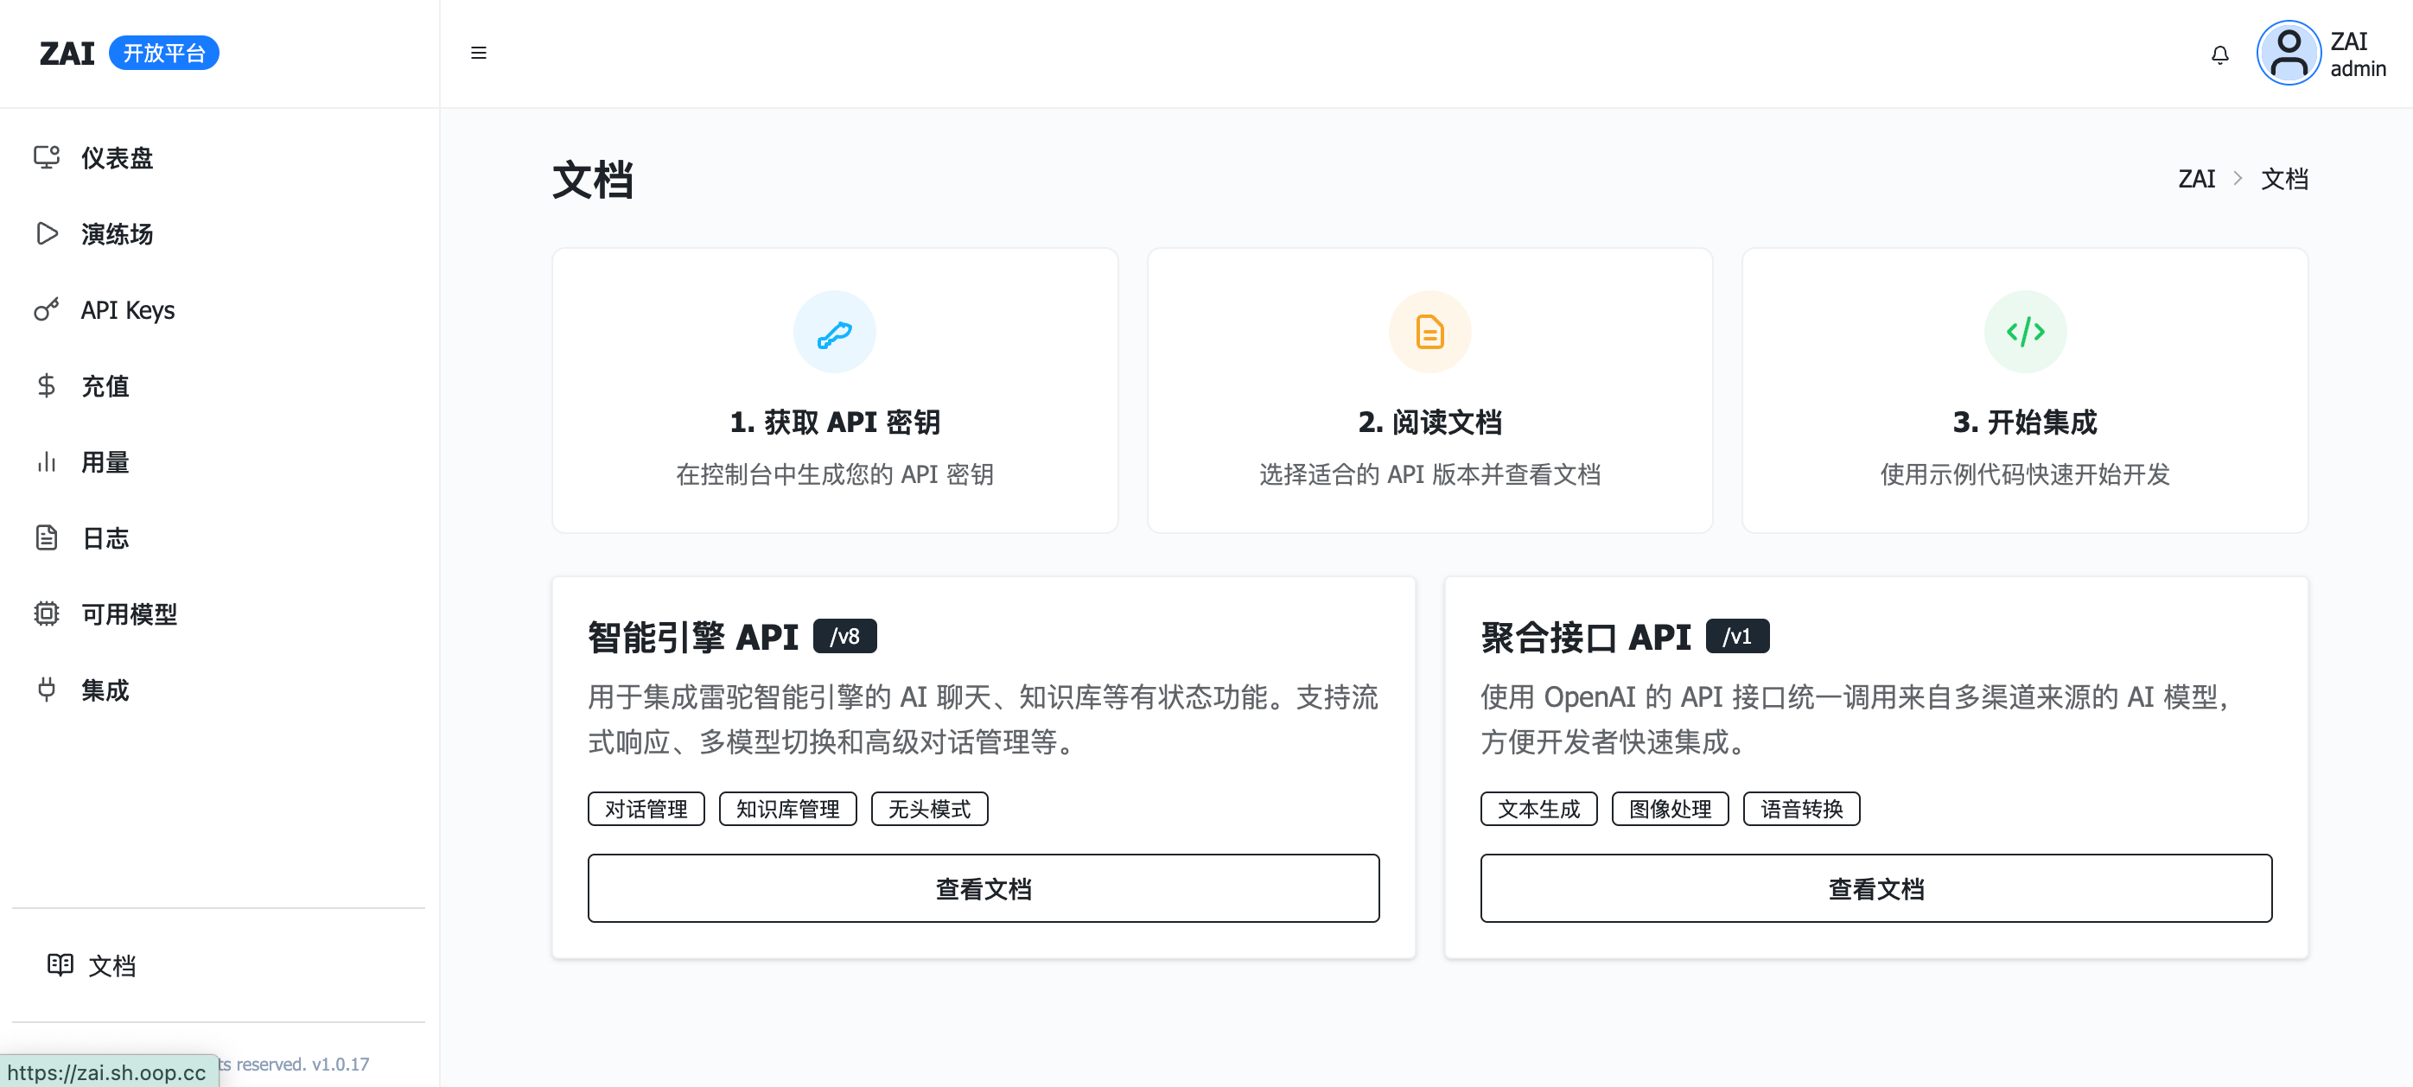This screenshot has width=2413, height=1087.
Task: Open the admin user avatar
Action: click(x=2288, y=54)
